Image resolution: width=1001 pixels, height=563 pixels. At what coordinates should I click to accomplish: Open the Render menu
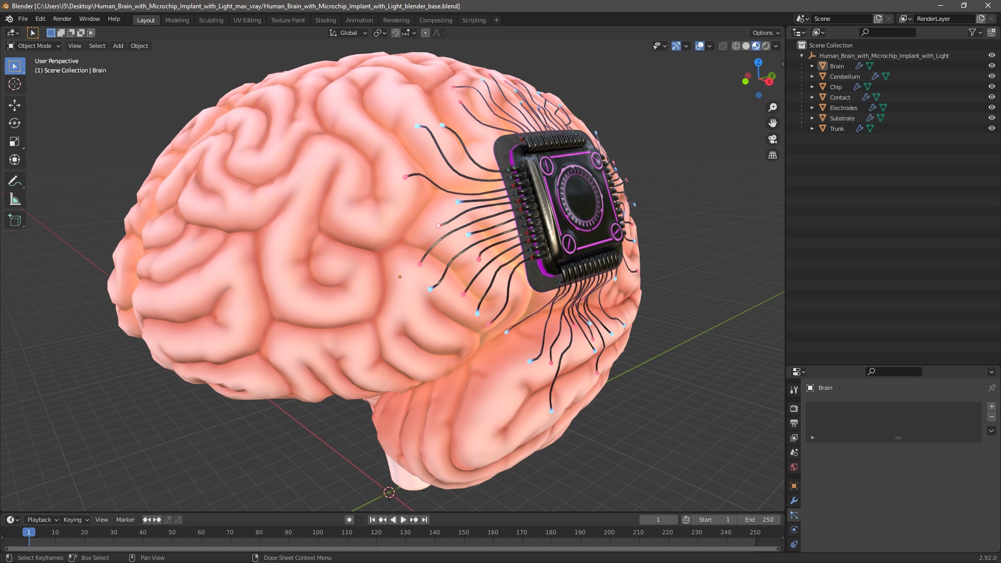click(62, 19)
